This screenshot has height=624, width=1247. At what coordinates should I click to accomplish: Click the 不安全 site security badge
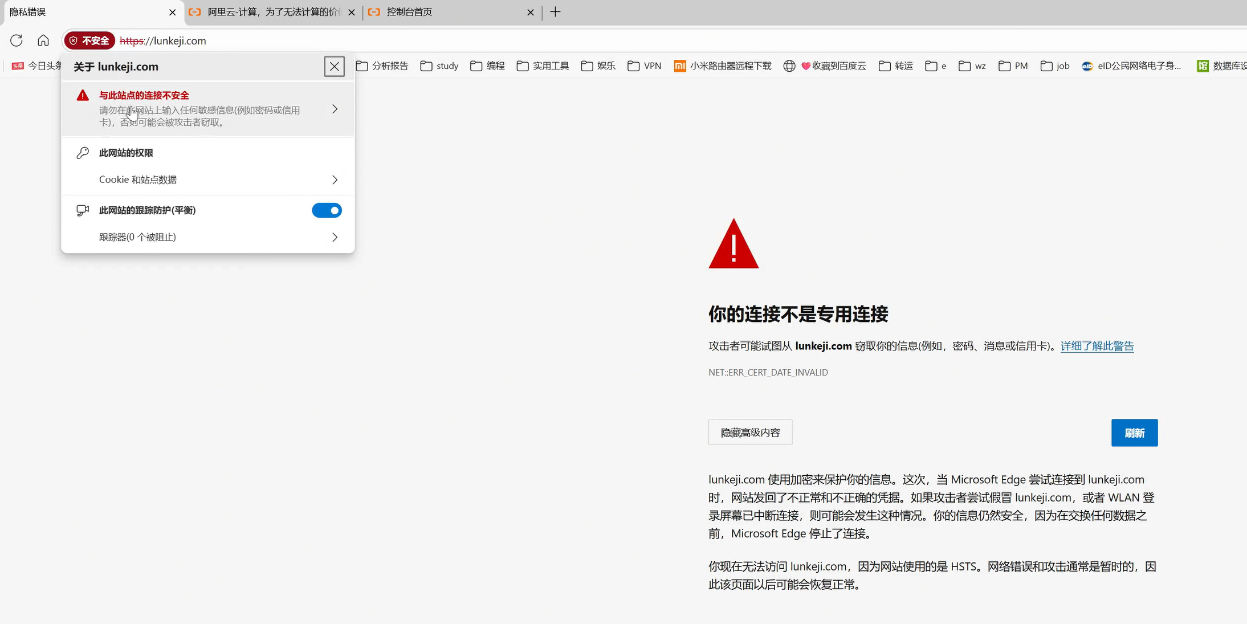point(89,40)
